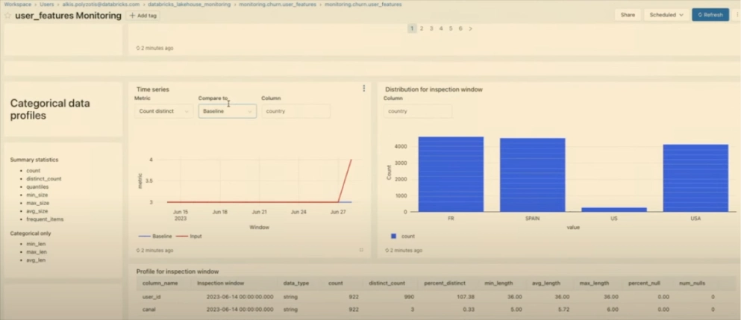This screenshot has width=741, height=320.
Task: Click the max_length table header
Action: 594,283
